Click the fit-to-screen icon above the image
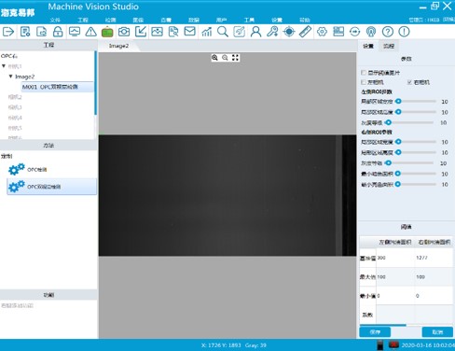Screen dimensions: 455x351 [x=235, y=58]
